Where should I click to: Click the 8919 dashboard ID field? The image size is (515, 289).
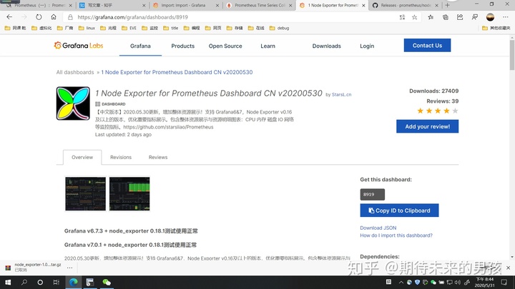pos(372,194)
